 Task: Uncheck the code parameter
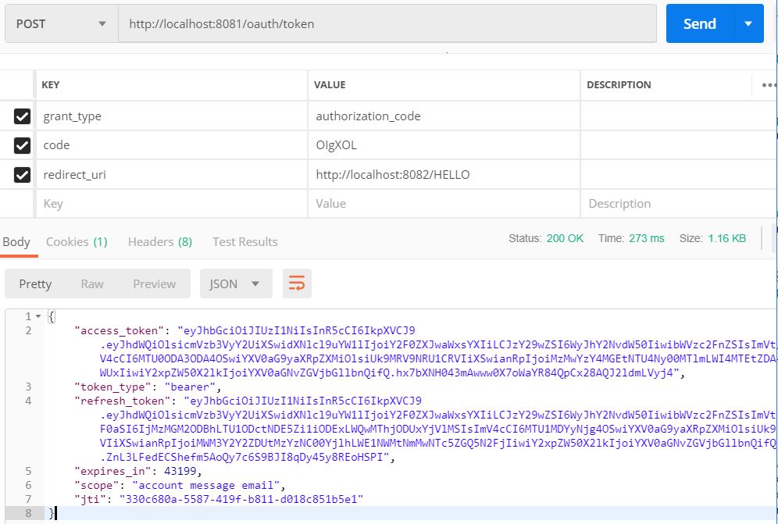coord(21,145)
